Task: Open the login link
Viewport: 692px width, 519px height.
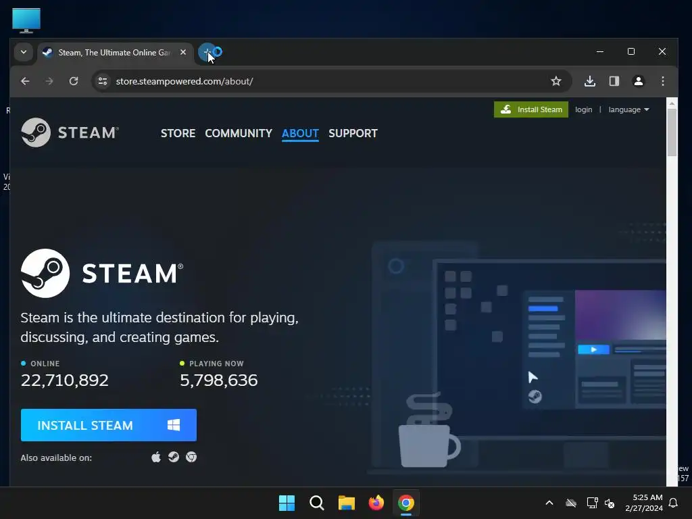Action: [583, 109]
